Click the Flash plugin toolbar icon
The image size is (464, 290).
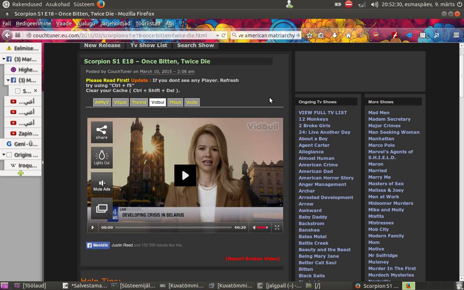pyautogui.click(x=395, y=35)
